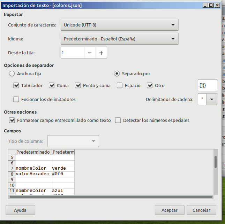
Task: Select the Anchura fija radio button
Action: [12, 74]
